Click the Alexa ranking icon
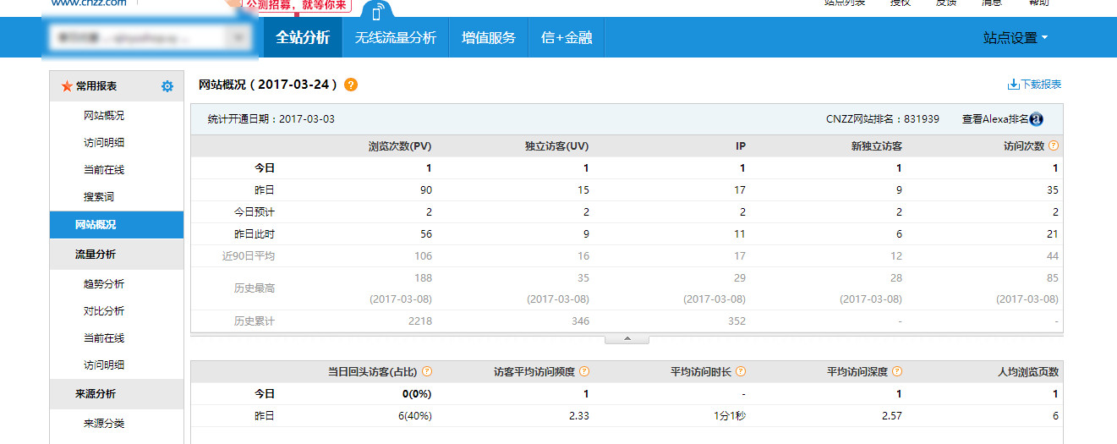 point(1037,119)
